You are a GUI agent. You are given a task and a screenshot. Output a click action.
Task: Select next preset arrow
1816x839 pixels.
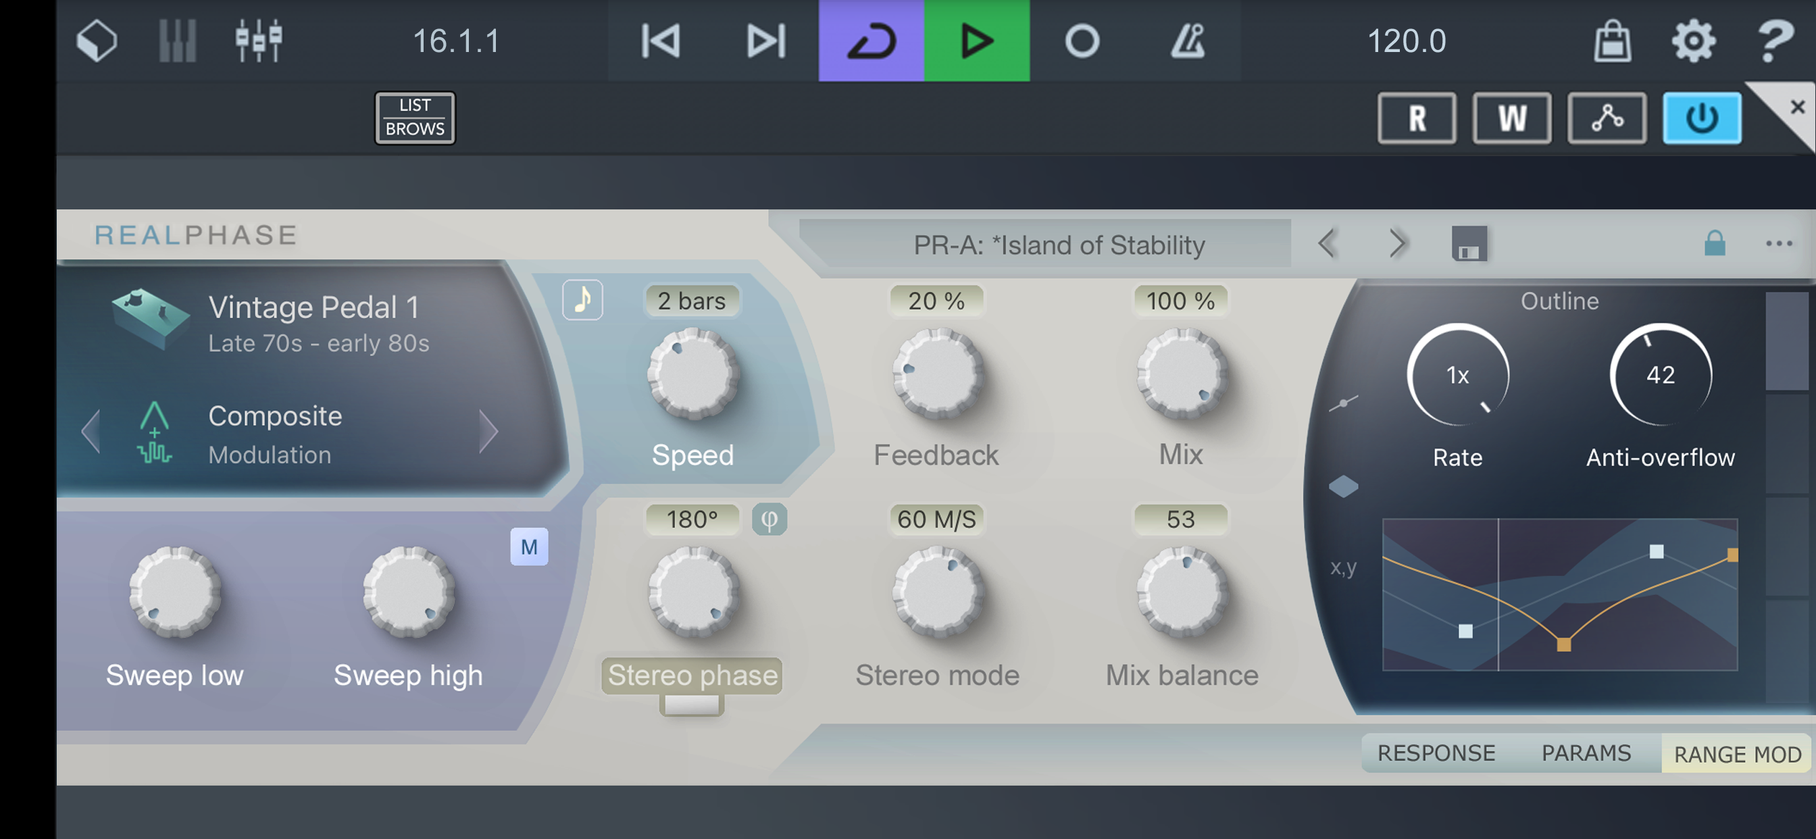point(1397,244)
